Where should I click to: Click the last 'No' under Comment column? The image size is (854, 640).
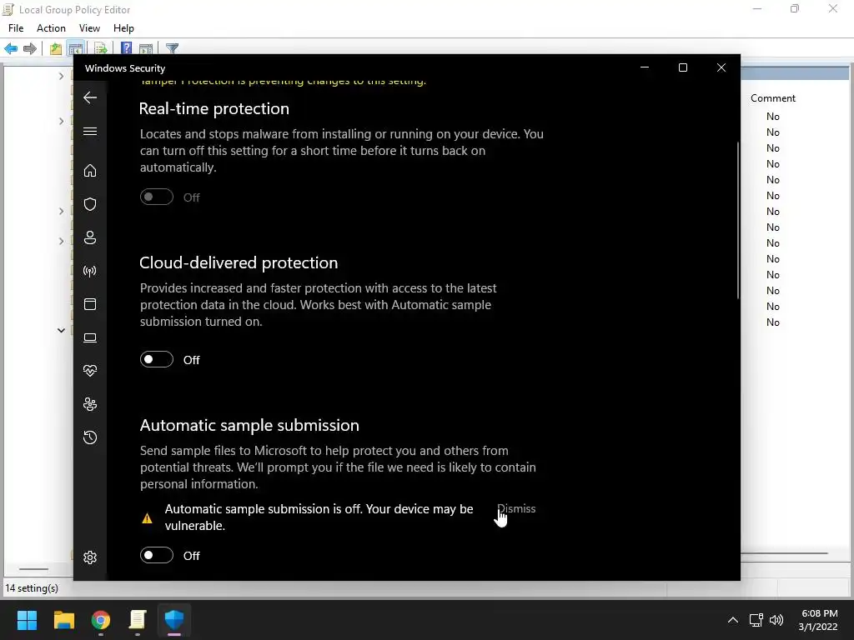(773, 322)
